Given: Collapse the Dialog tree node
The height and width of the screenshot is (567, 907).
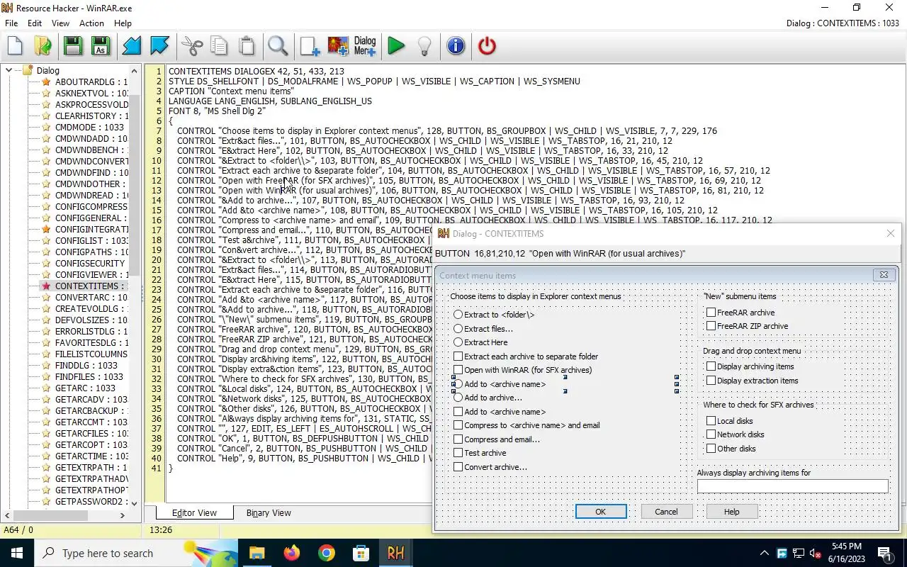Looking at the screenshot, I should pyautogui.click(x=9, y=70).
